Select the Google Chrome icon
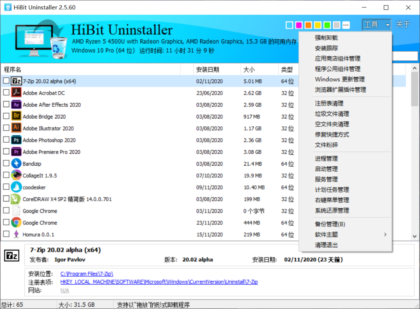This screenshot has width=420, height=309. click(16, 222)
